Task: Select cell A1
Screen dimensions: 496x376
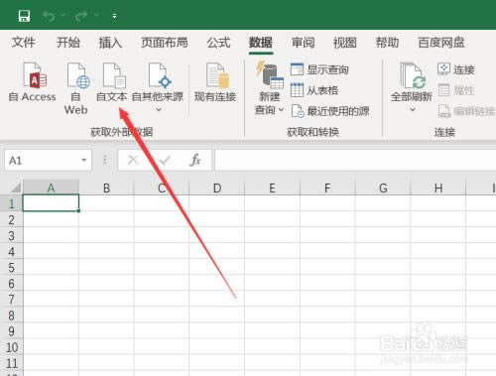Action: tap(51, 203)
